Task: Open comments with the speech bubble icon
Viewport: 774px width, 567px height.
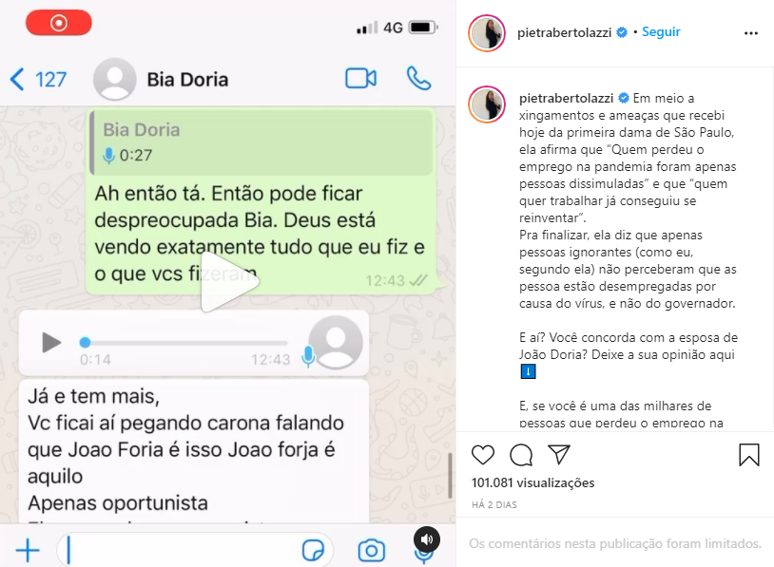Action: click(x=521, y=455)
